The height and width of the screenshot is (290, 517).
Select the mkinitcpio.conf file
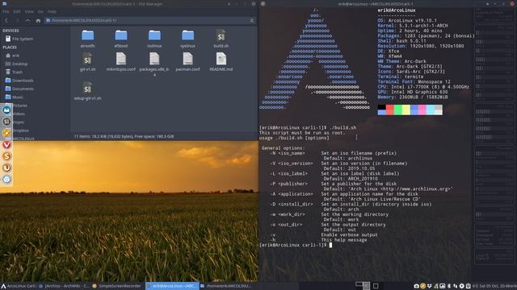pyautogui.click(x=121, y=62)
